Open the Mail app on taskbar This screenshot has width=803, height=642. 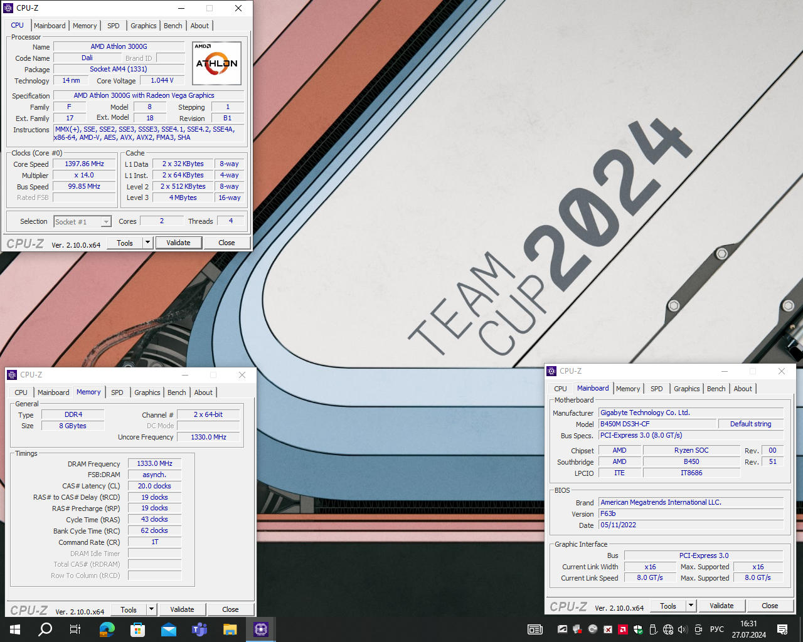coord(168,629)
